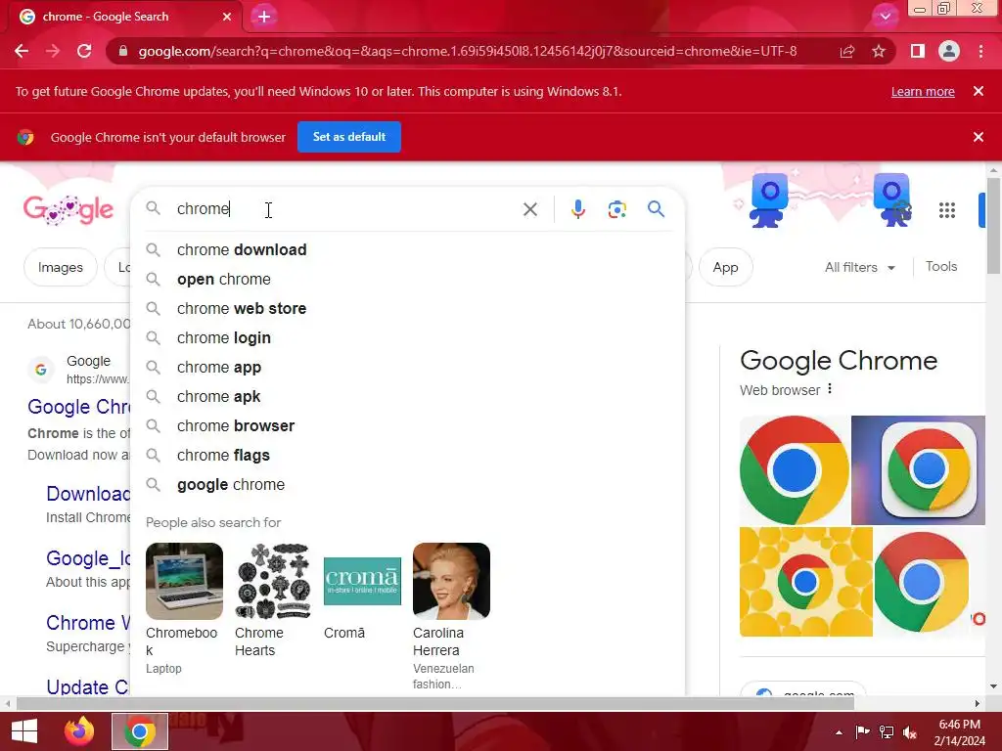Click the vertical scrollbar thumb
This screenshot has height=751, width=1002.
993,225
